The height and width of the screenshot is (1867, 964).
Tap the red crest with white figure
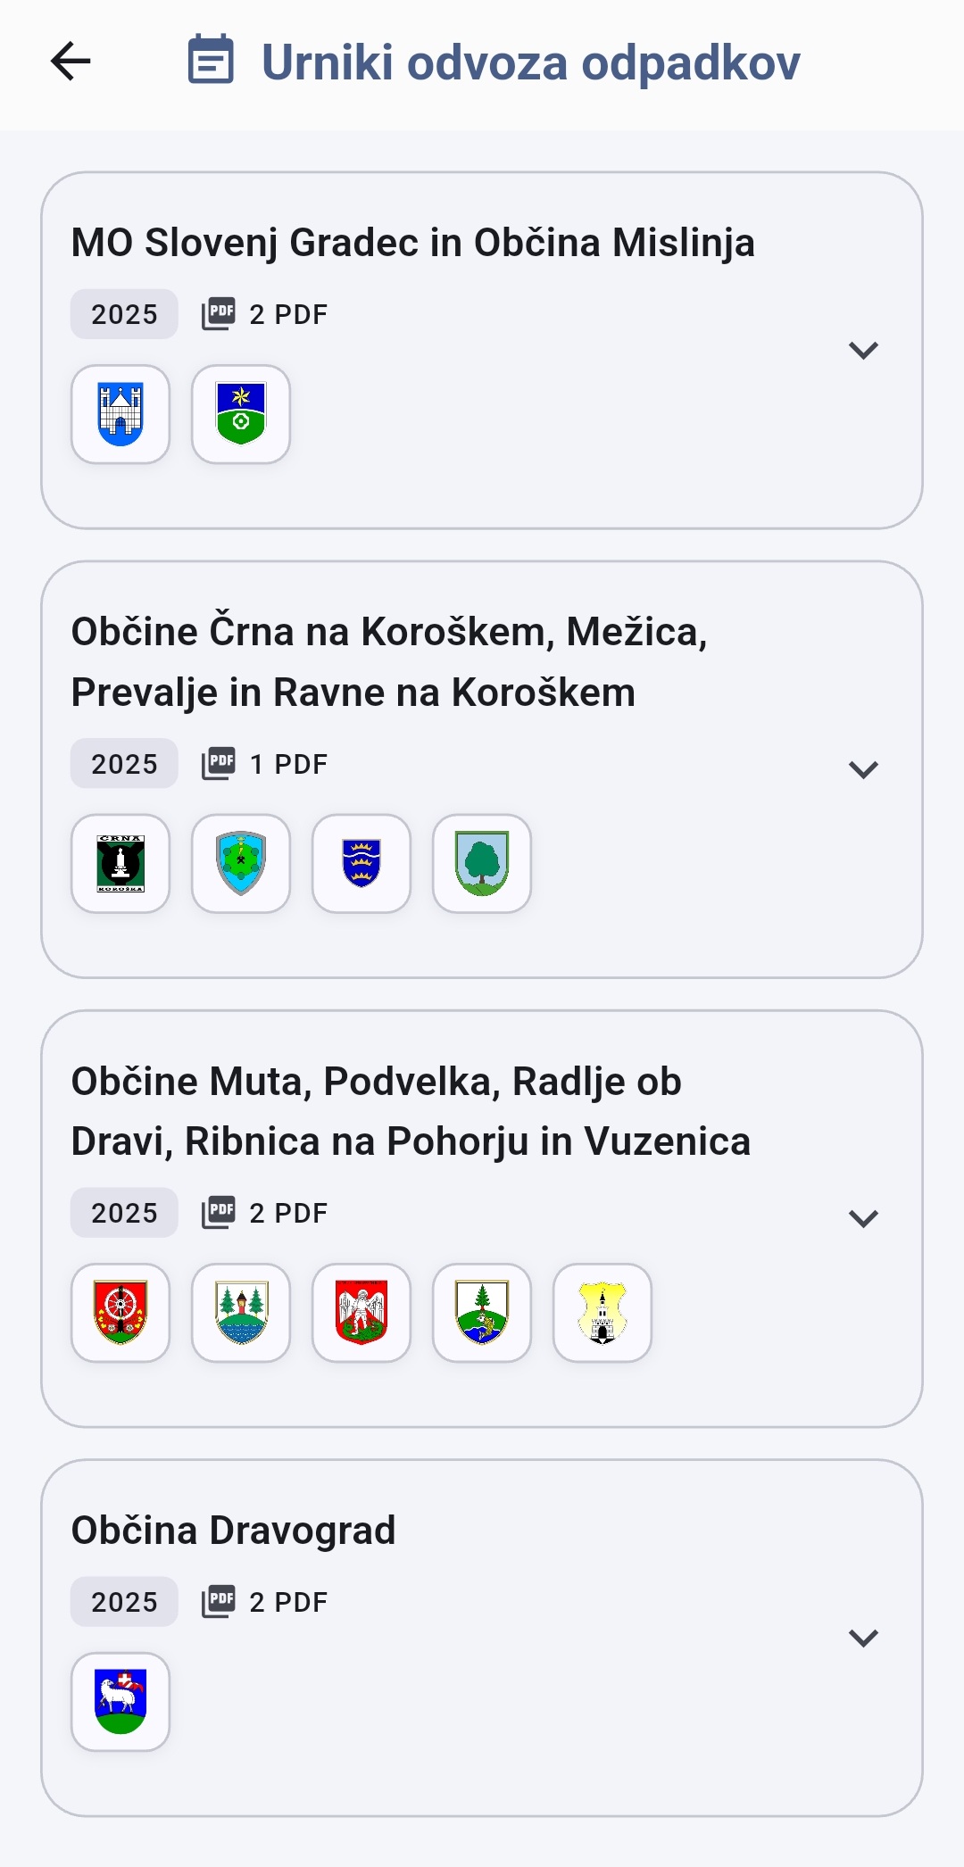(x=361, y=1312)
